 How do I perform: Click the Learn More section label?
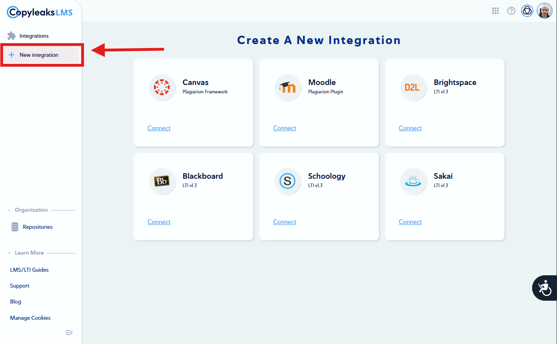coord(29,253)
